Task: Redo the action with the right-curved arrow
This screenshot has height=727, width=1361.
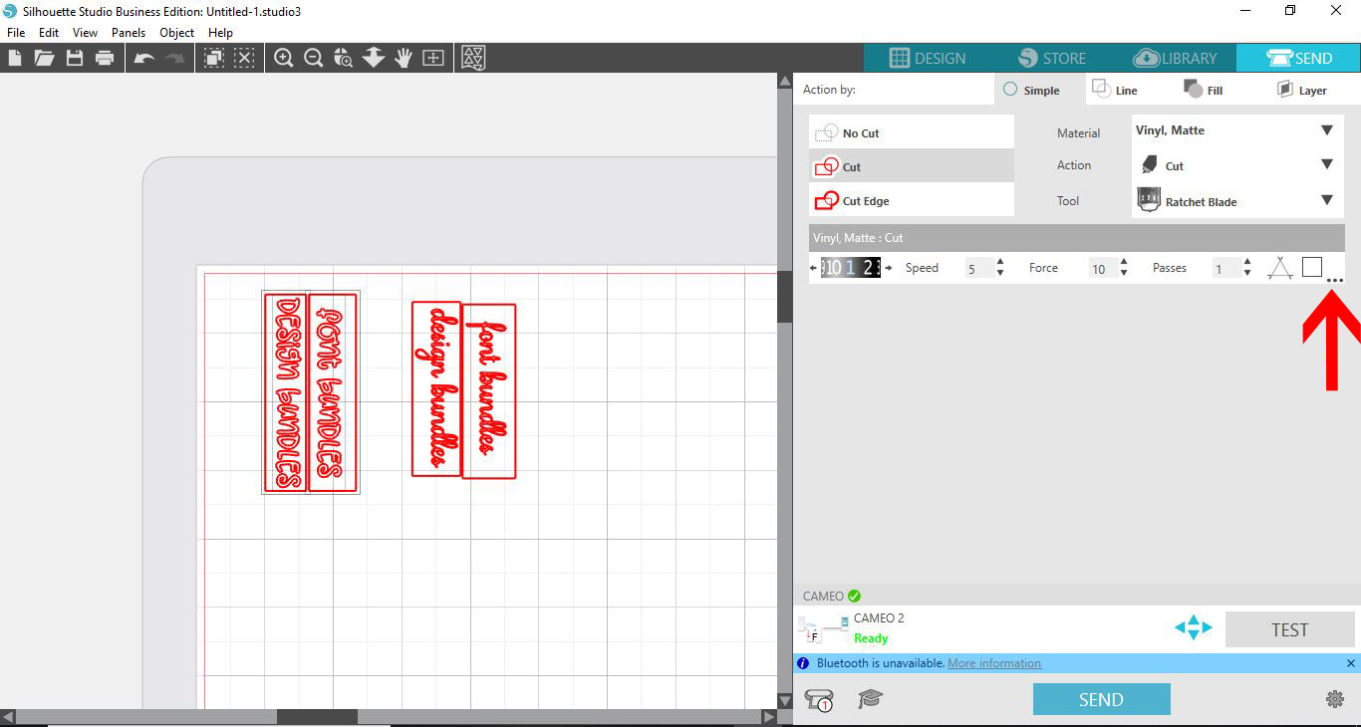Action: click(174, 58)
